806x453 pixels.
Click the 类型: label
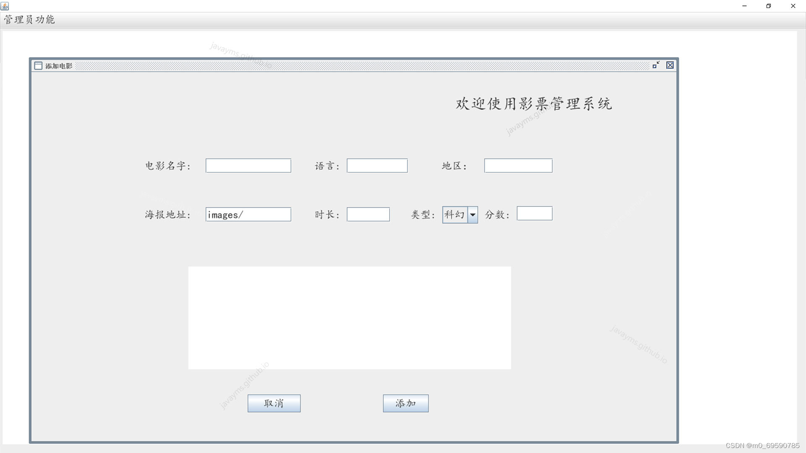tap(423, 215)
